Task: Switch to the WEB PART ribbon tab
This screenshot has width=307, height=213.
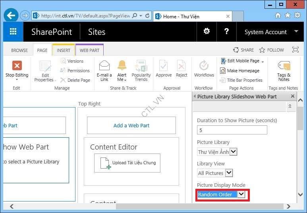Action: pyautogui.click(x=89, y=50)
